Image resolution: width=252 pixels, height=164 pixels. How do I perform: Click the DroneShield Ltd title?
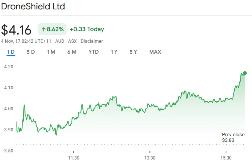[34, 6]
